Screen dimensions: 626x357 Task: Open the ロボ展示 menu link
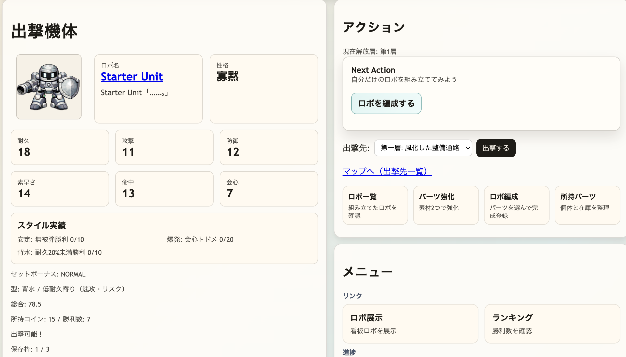pos(410,324)
